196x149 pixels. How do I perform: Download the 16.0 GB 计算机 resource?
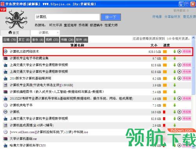click(174, 112)
